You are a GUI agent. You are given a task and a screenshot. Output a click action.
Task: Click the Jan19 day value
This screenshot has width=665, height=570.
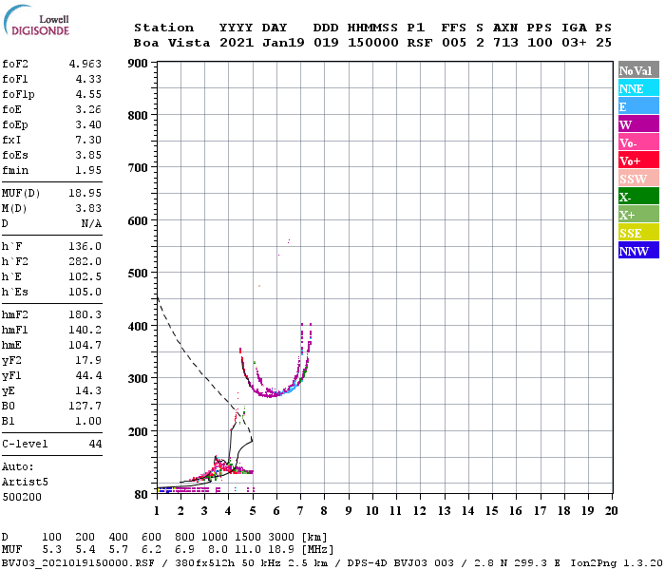283,43
